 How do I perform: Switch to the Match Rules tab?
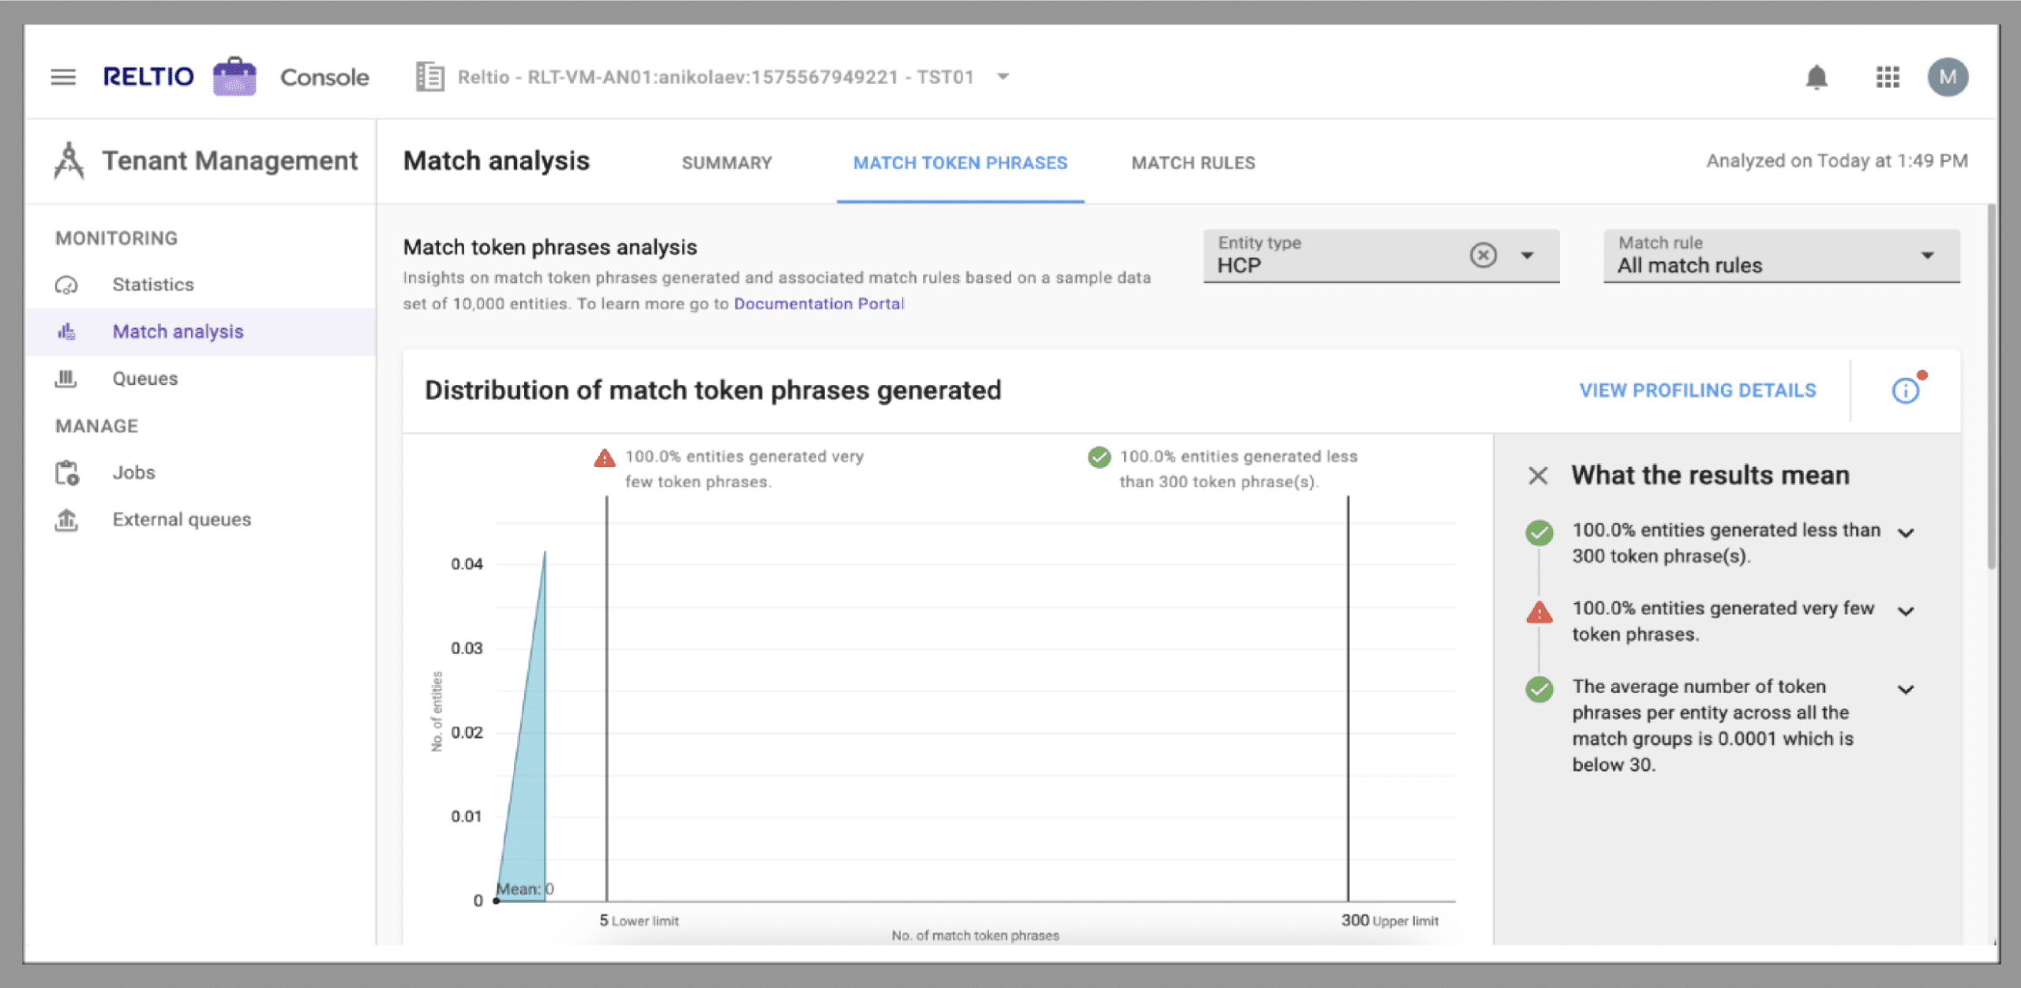1193,163
